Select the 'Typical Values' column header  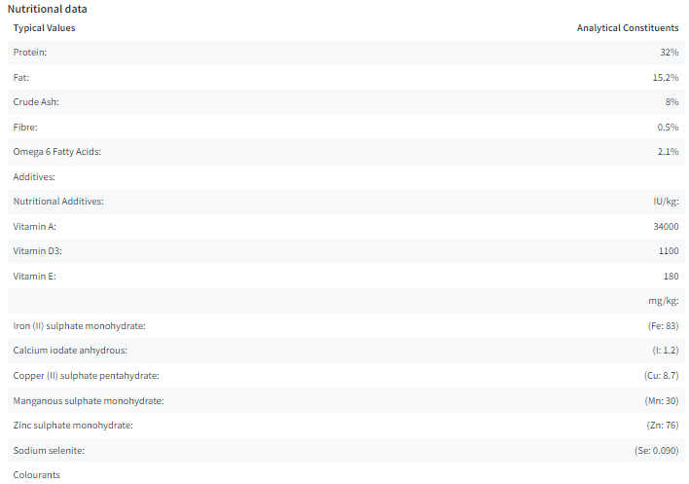click(44, 27)
